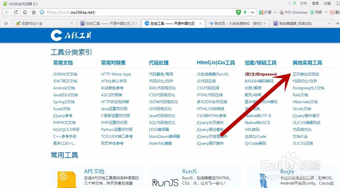The width and height of the screenshot is (340, 188).
Task: Click the API 文档 globe file icon
Action: tap(67, 180)
